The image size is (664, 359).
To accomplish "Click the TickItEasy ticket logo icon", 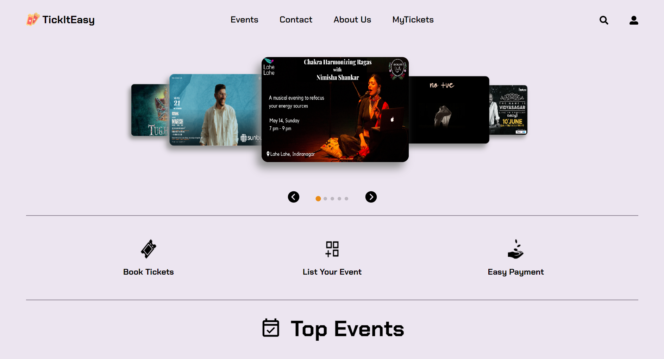I will pos(33,19).
